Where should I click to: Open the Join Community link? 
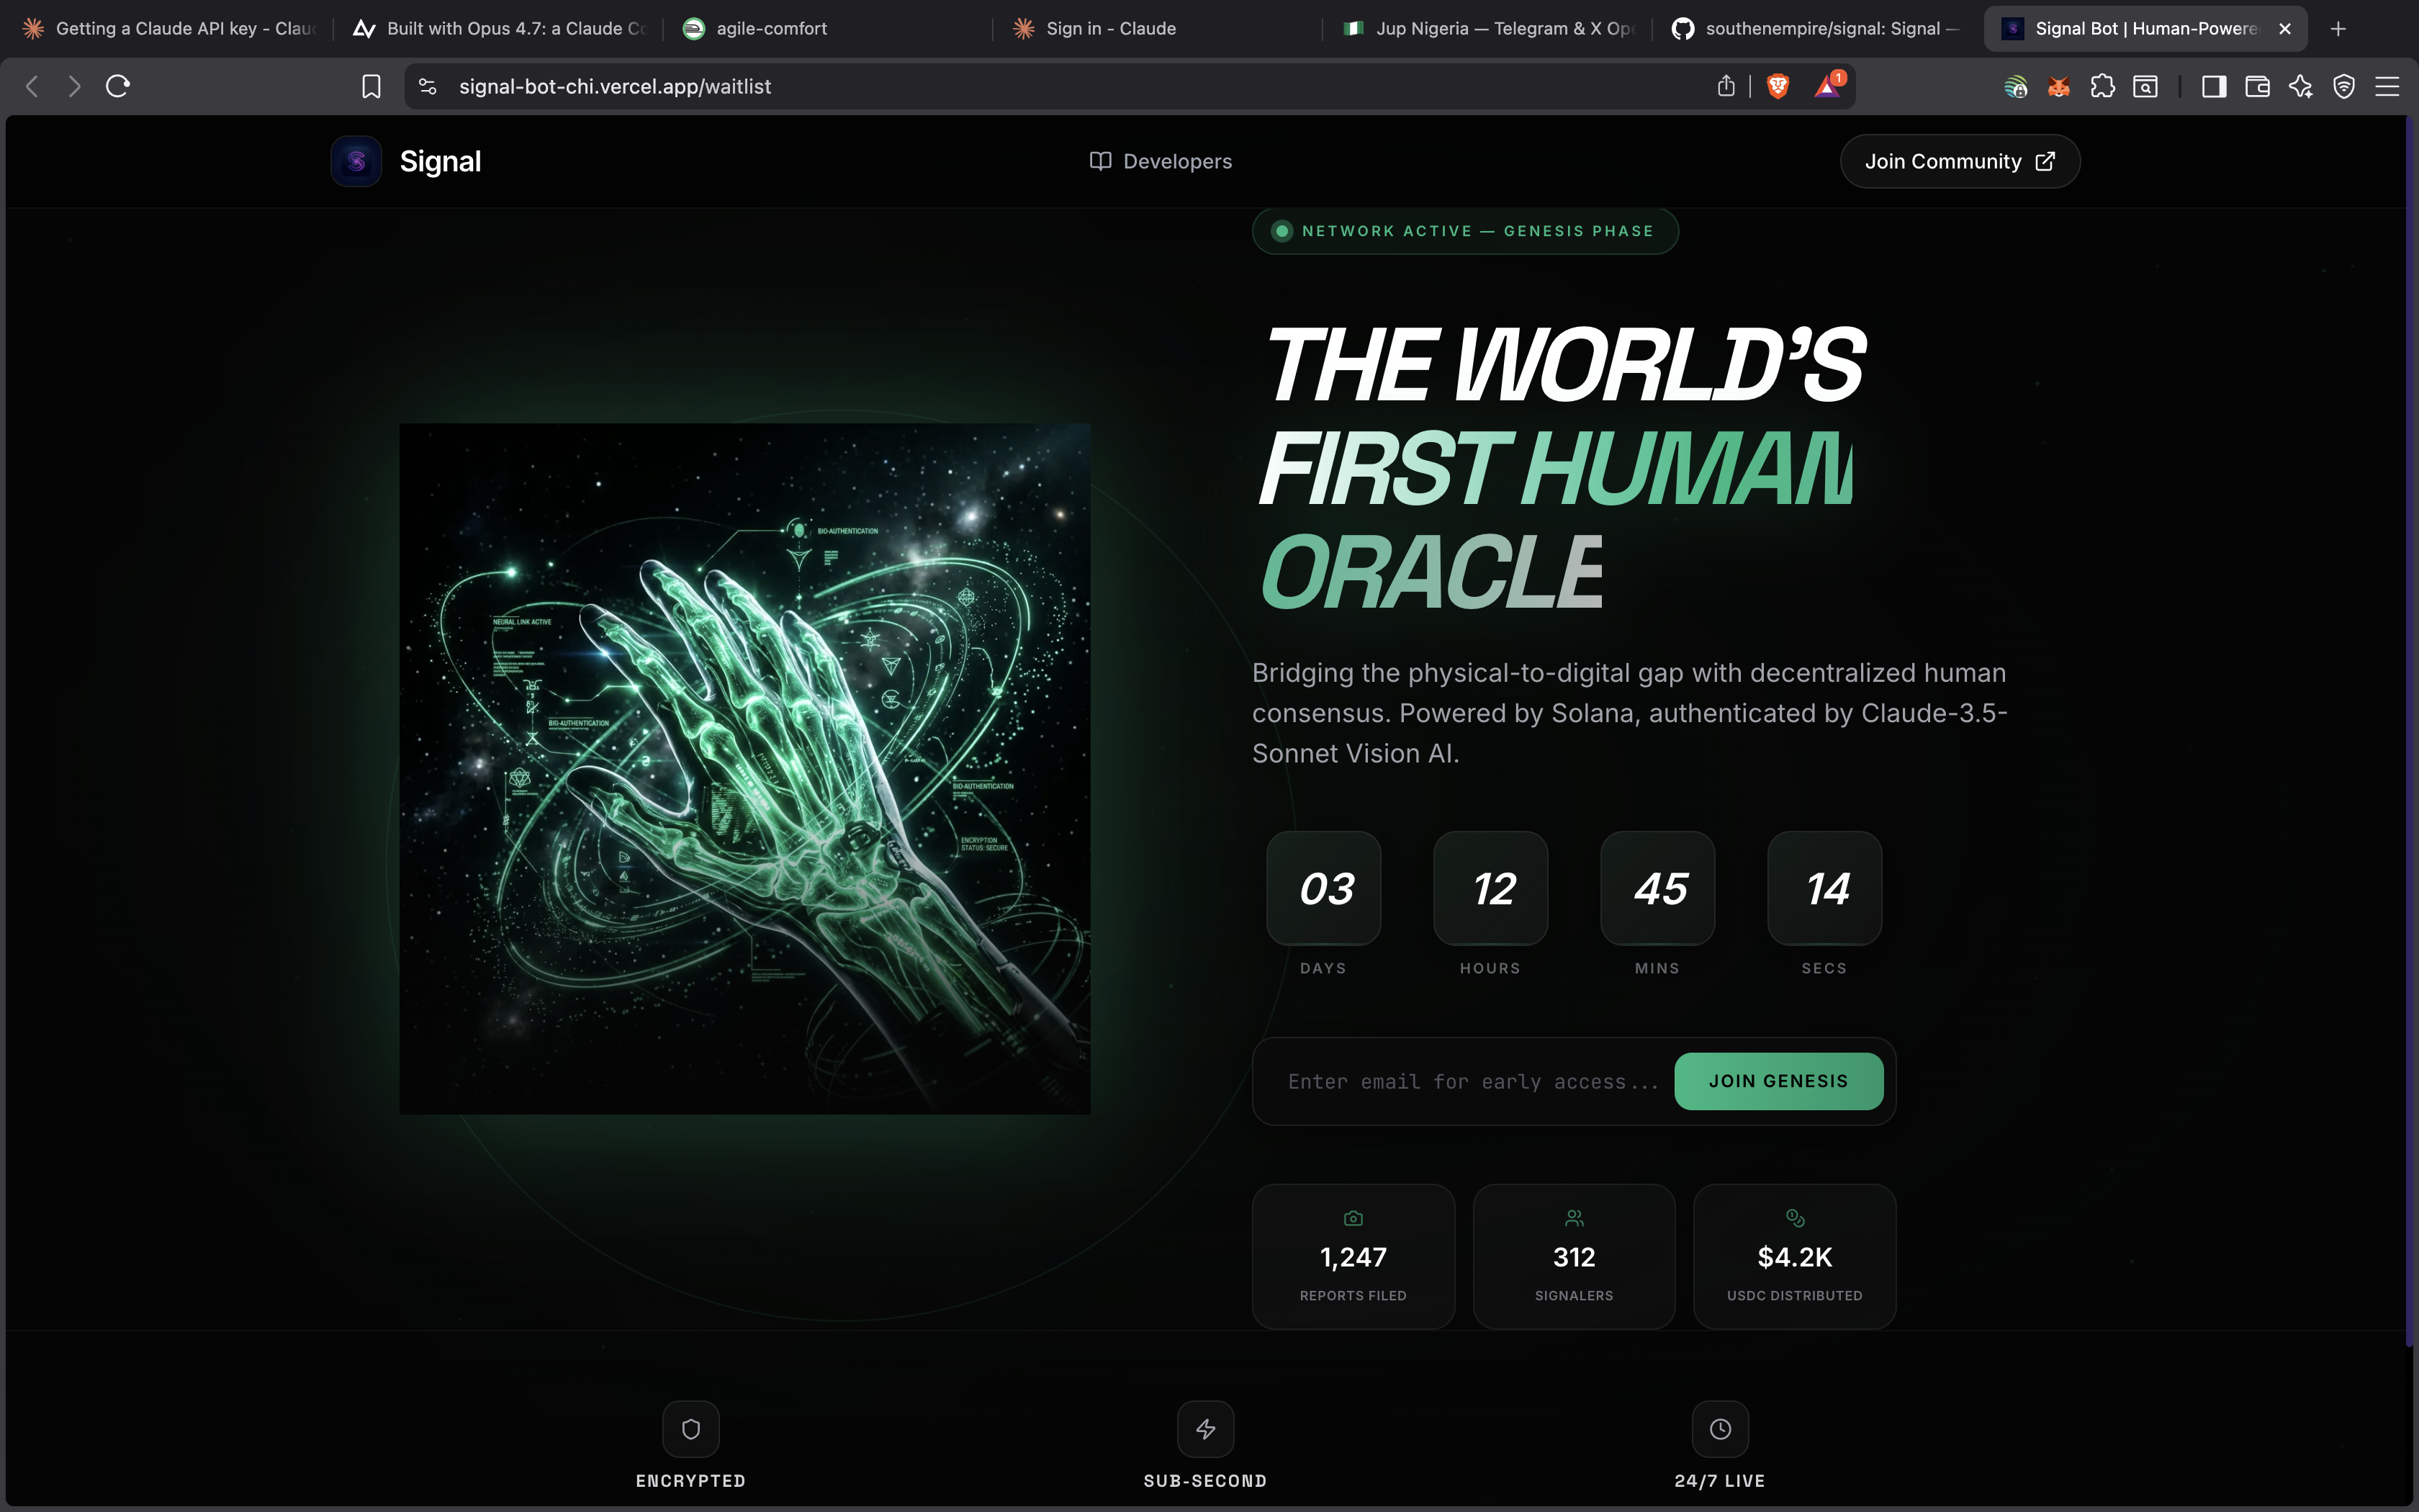[1959, 162]
